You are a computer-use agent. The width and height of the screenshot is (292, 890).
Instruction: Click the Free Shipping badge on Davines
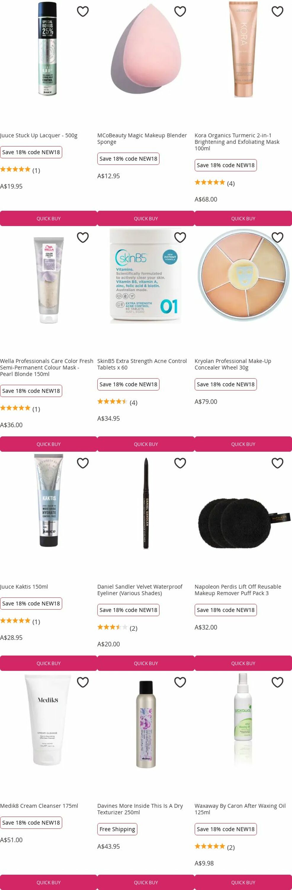point(117,829)
